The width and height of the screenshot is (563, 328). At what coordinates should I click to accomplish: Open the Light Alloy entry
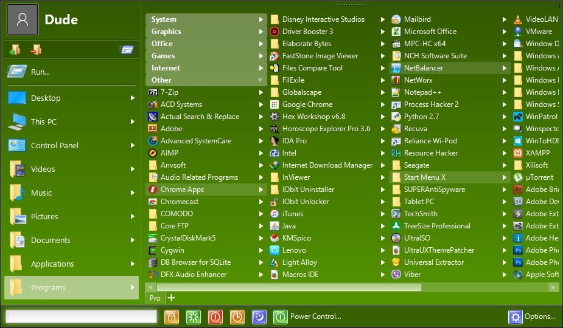click(328, 262)
